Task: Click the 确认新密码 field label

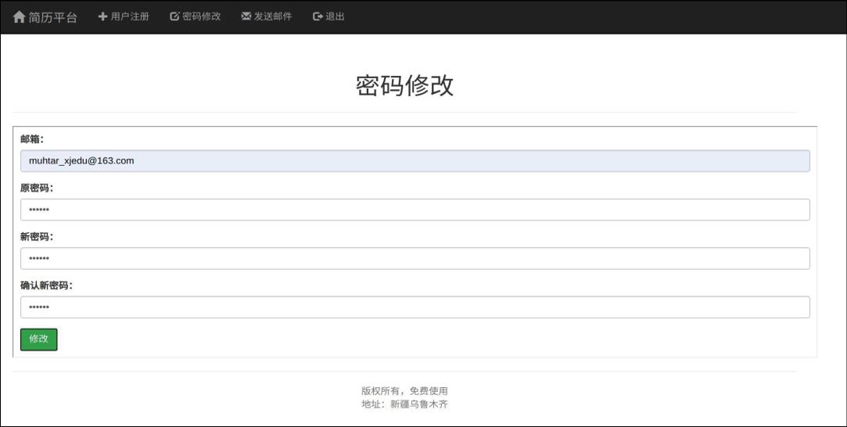Action: click(x=46, y=285)
